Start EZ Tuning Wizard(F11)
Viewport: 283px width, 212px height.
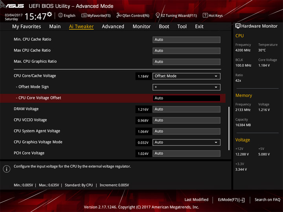click(x=179, y=15)
